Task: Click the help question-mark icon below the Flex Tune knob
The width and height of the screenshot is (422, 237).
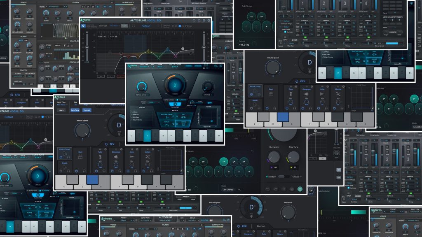Action: pyautogui.click(x=284, y=189)
